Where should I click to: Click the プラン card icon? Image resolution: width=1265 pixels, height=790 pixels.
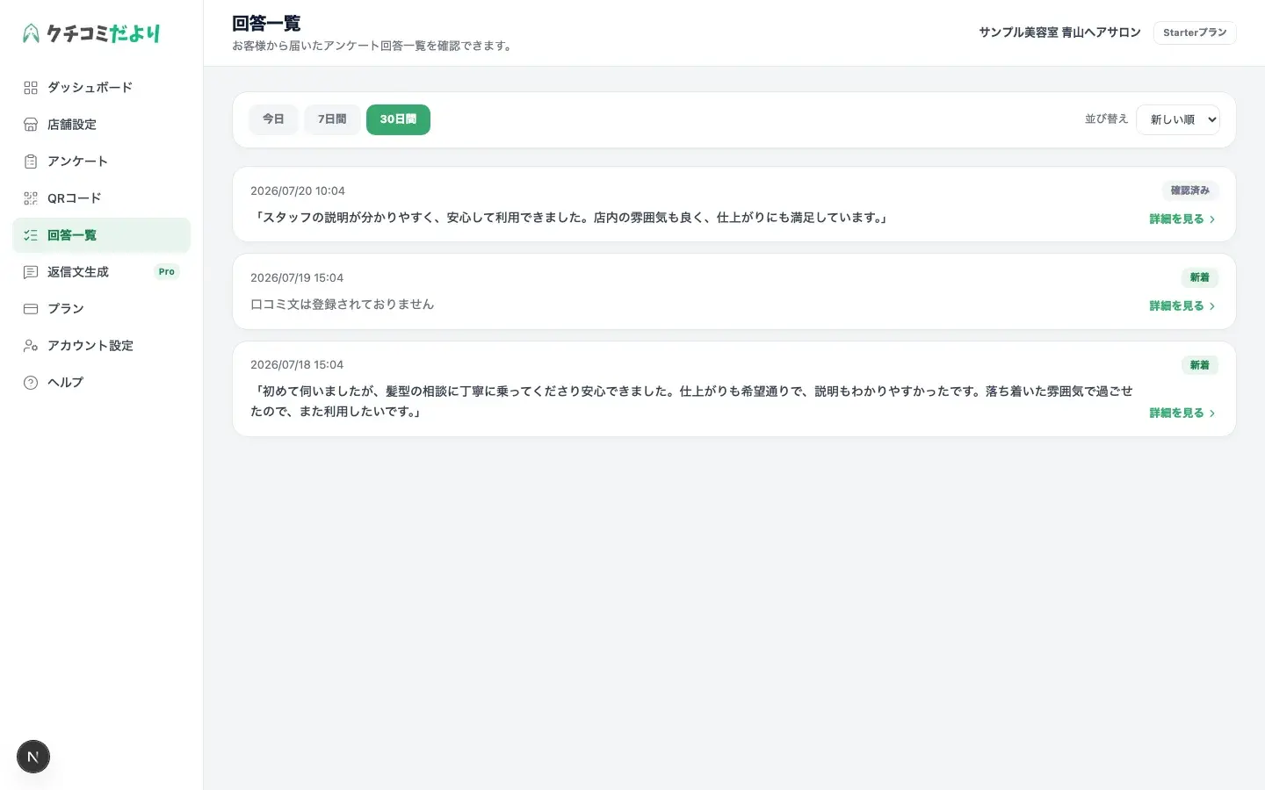31,309
